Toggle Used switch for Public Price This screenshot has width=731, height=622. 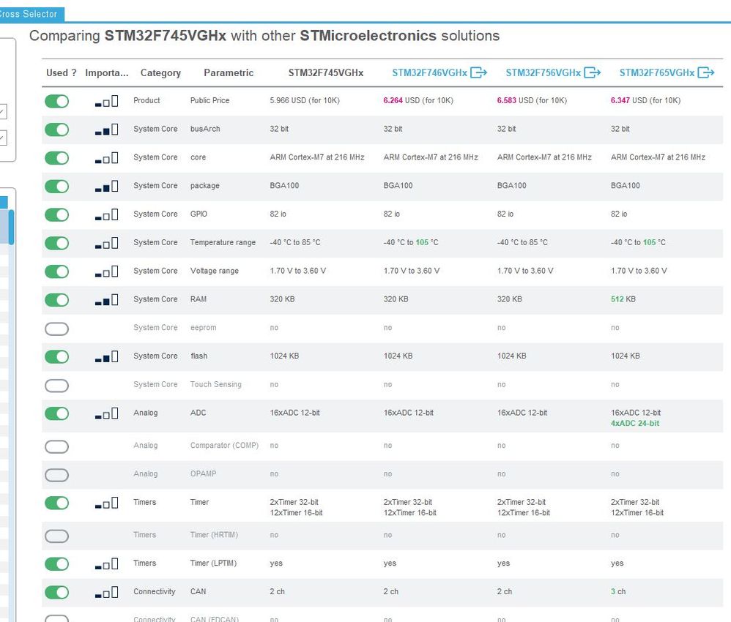point(57,101)
